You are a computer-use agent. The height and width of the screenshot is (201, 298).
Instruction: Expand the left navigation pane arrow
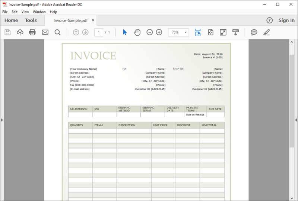(x=2, y=120)
